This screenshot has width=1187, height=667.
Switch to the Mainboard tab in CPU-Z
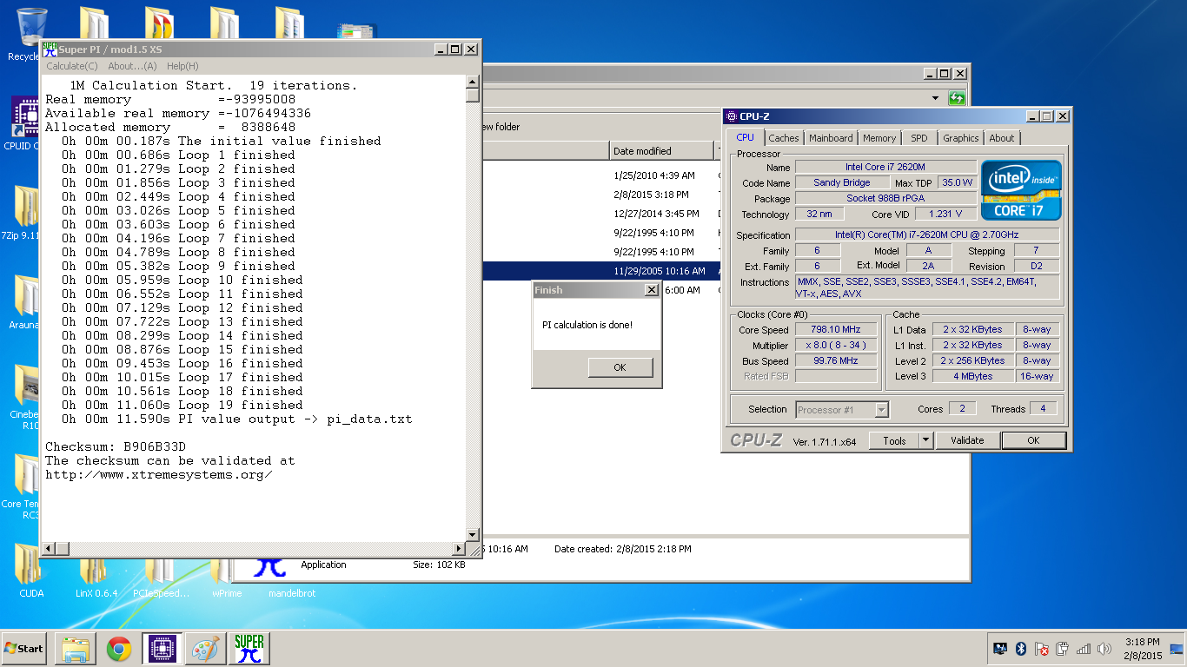[831, 138]
